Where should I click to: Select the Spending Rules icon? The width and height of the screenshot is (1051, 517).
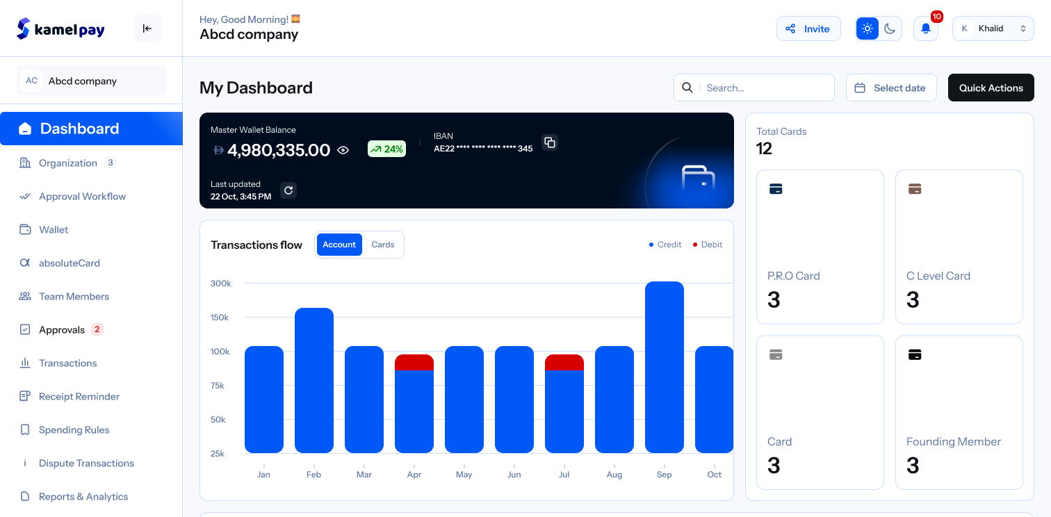pos(25,429)
